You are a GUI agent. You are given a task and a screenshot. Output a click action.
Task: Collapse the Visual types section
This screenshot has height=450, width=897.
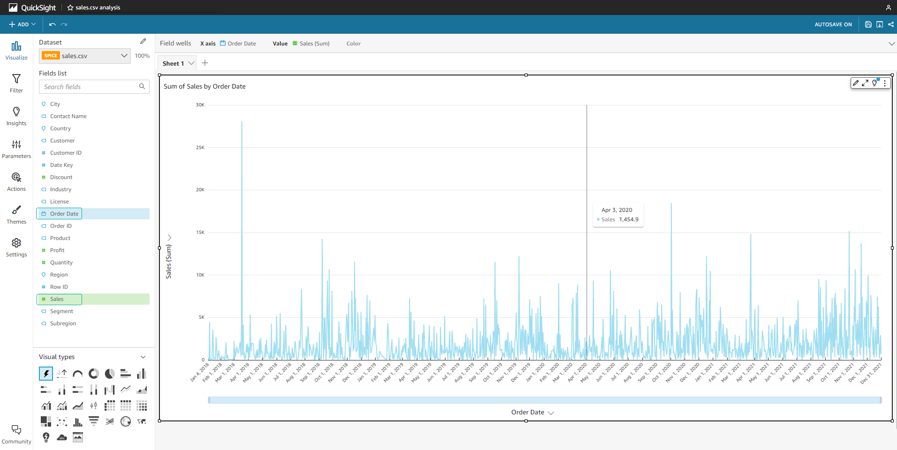point(143,357)
